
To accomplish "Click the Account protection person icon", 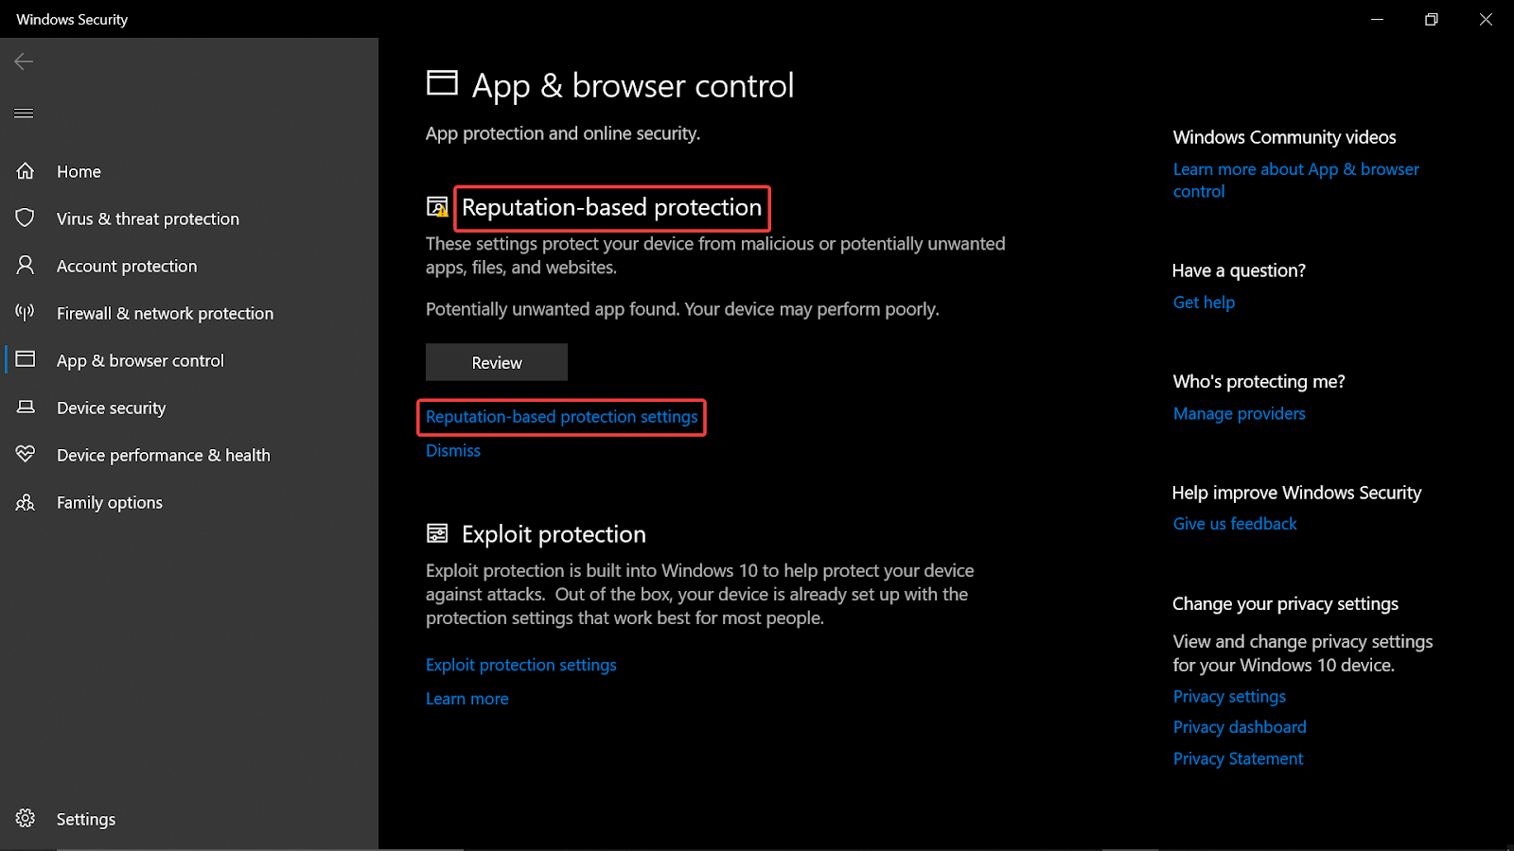I will pos(26,266).
